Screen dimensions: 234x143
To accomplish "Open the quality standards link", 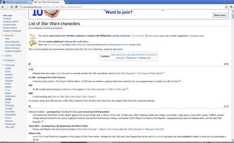I will pos(121,36).
